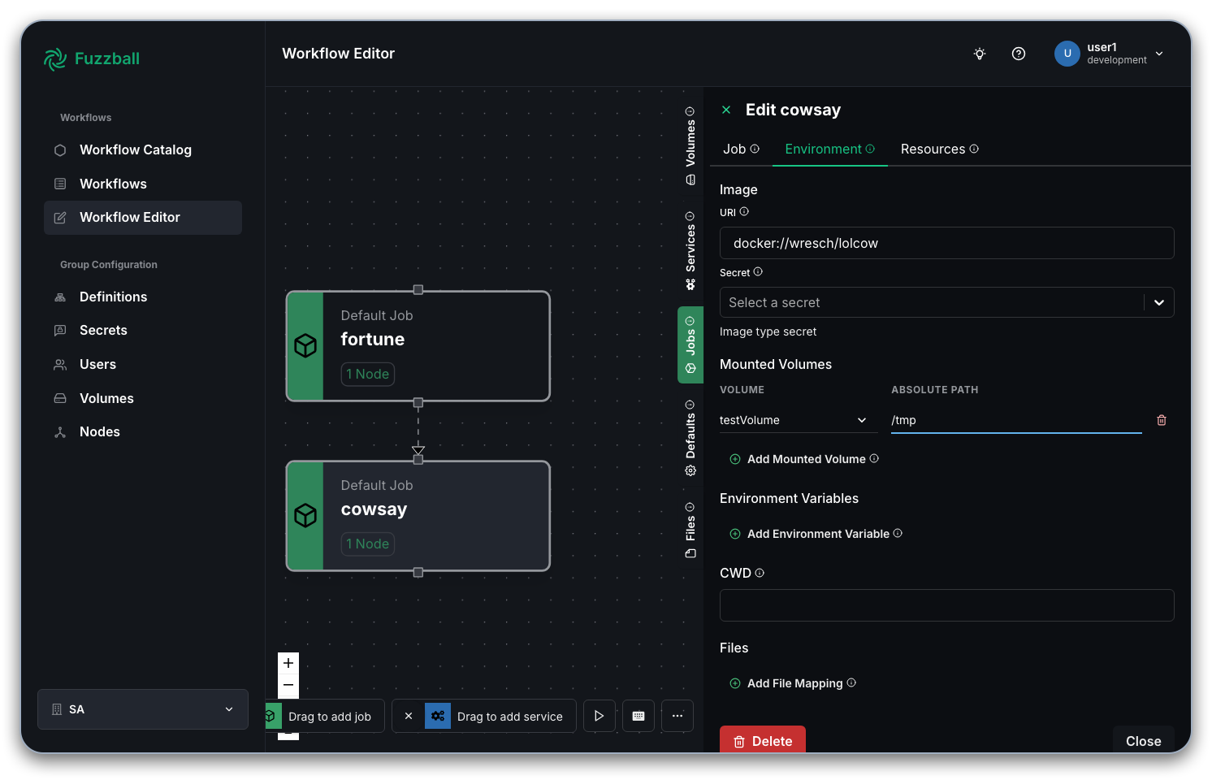Switch to the Environment tab
This screenshot has height=780, width=1212.
coord(829,149)
